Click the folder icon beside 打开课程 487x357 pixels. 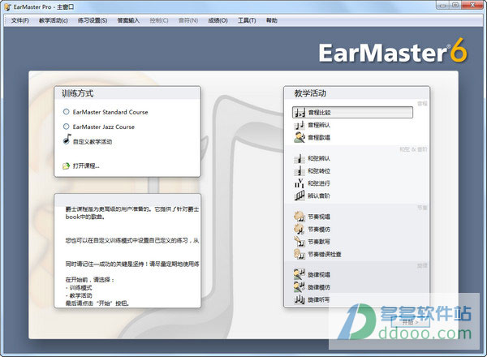click(x=66, y=166)
